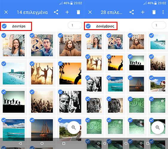This screenshot has width=168, height=149.
Task: Tap share icon in right screen toolbar
Action: click(x=132, y=12)
